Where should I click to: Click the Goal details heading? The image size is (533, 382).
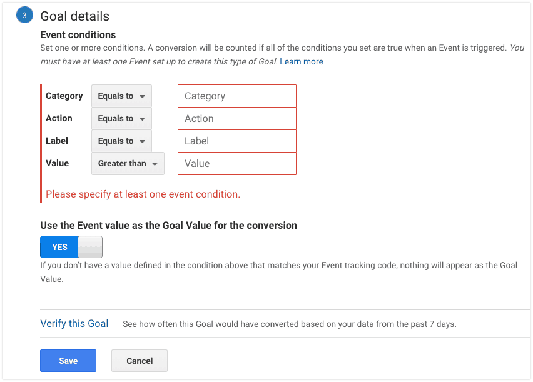point(75,16)
